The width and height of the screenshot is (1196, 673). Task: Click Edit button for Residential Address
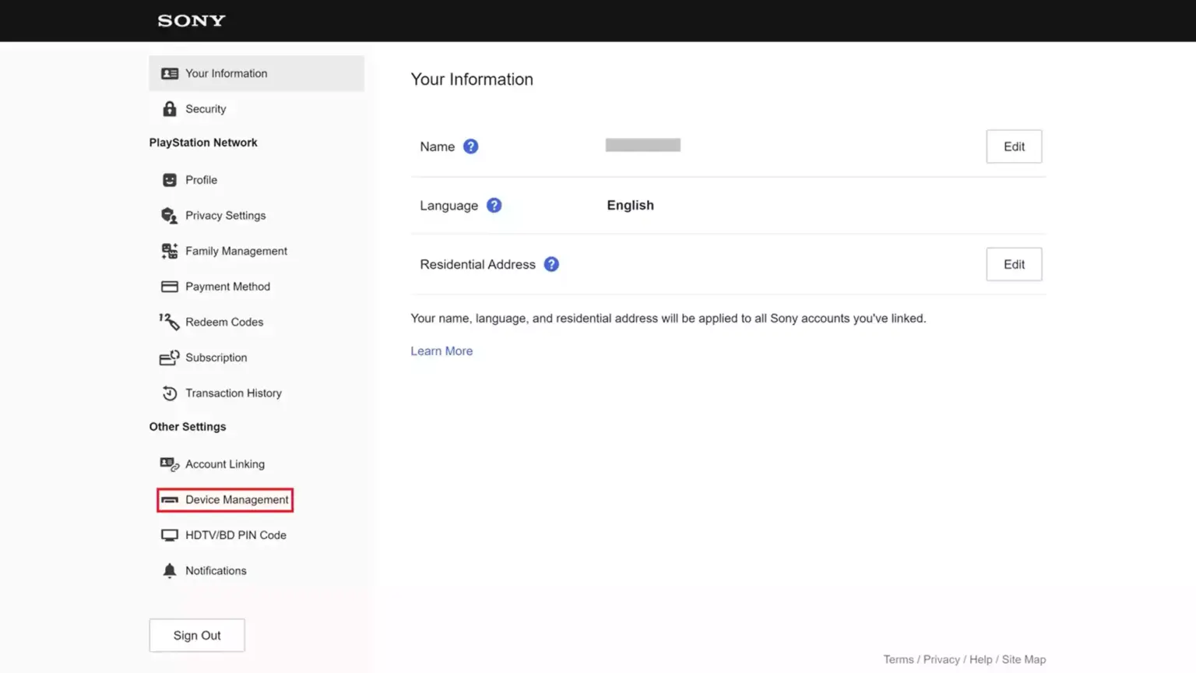pos(1014,264)
